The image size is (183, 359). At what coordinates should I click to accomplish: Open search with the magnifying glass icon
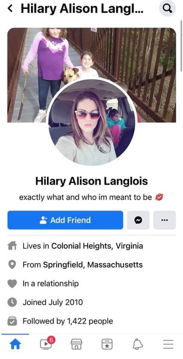(167, 9)
